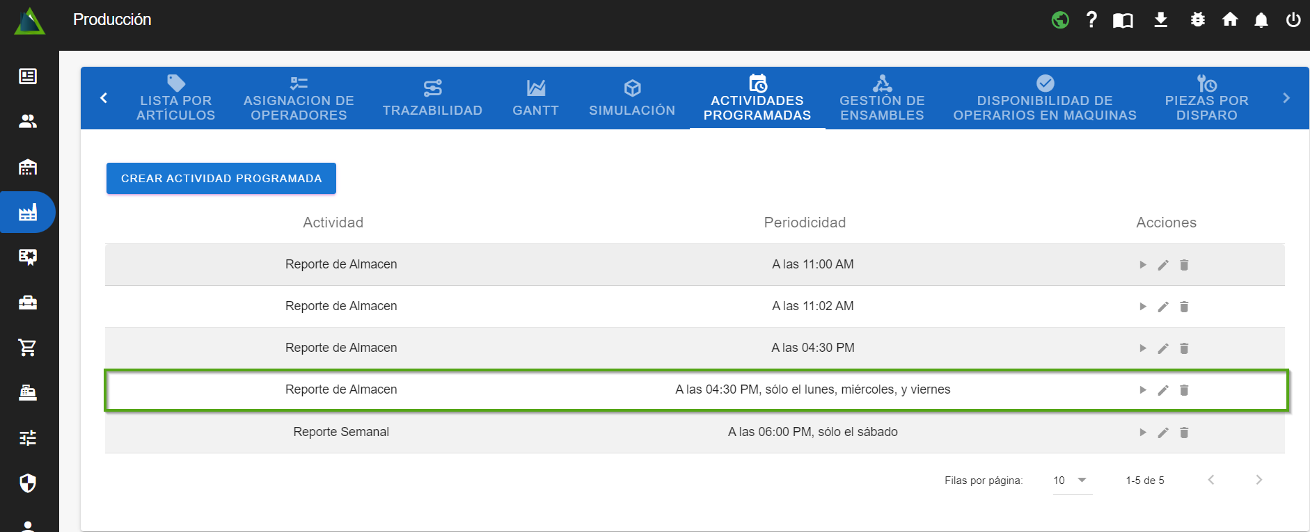Open the shield security sidebar icon
1310x532 pixels.
[28, 483]
